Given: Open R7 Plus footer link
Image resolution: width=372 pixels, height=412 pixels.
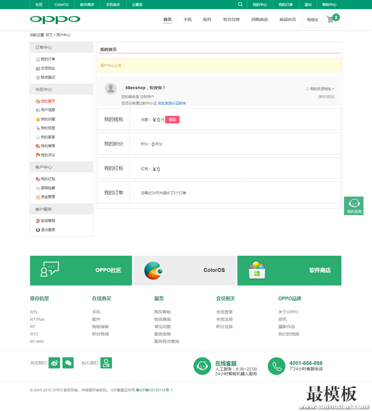Looking at the screenshot, I should coord(37,319).
